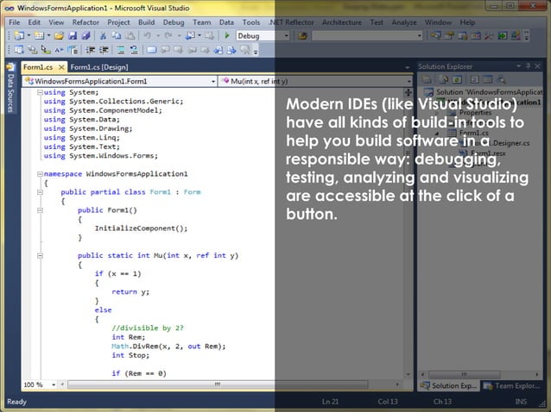Viewport: 551px width, 412px height.
Task: Switch to the Team Explorer bottom tab
Action: point(518,386)
